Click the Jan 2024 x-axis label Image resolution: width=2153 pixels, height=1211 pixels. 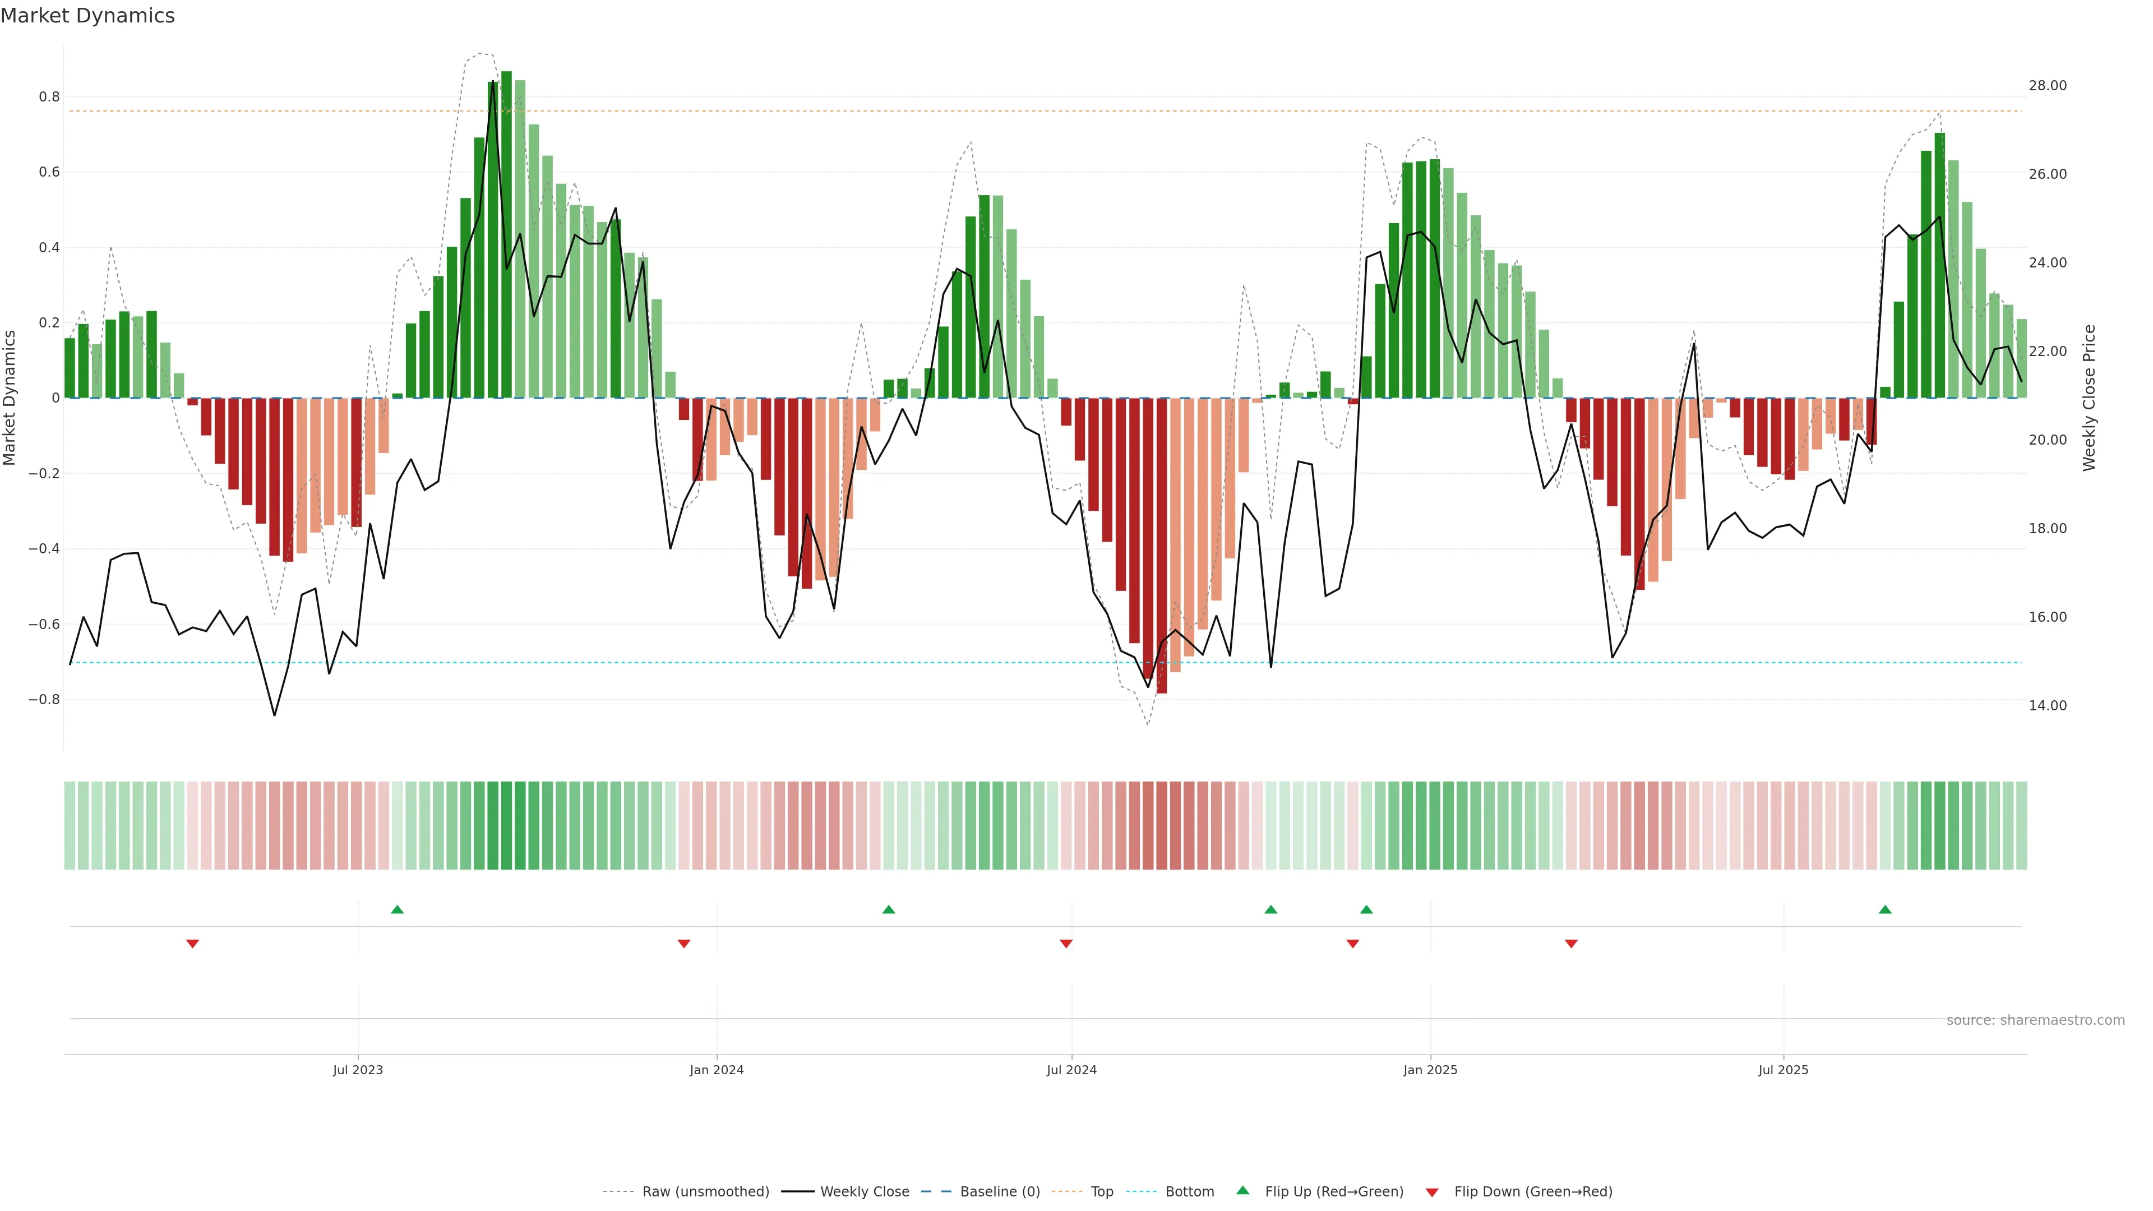point(717,1070)
